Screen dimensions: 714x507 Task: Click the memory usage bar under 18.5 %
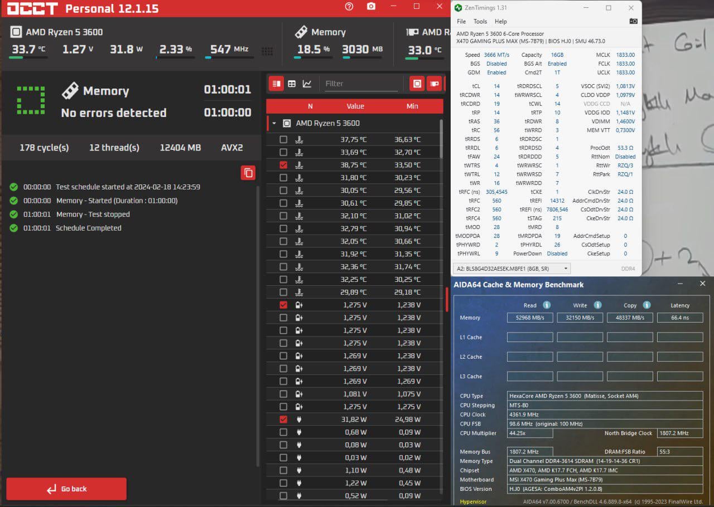(x=313, y=57)
